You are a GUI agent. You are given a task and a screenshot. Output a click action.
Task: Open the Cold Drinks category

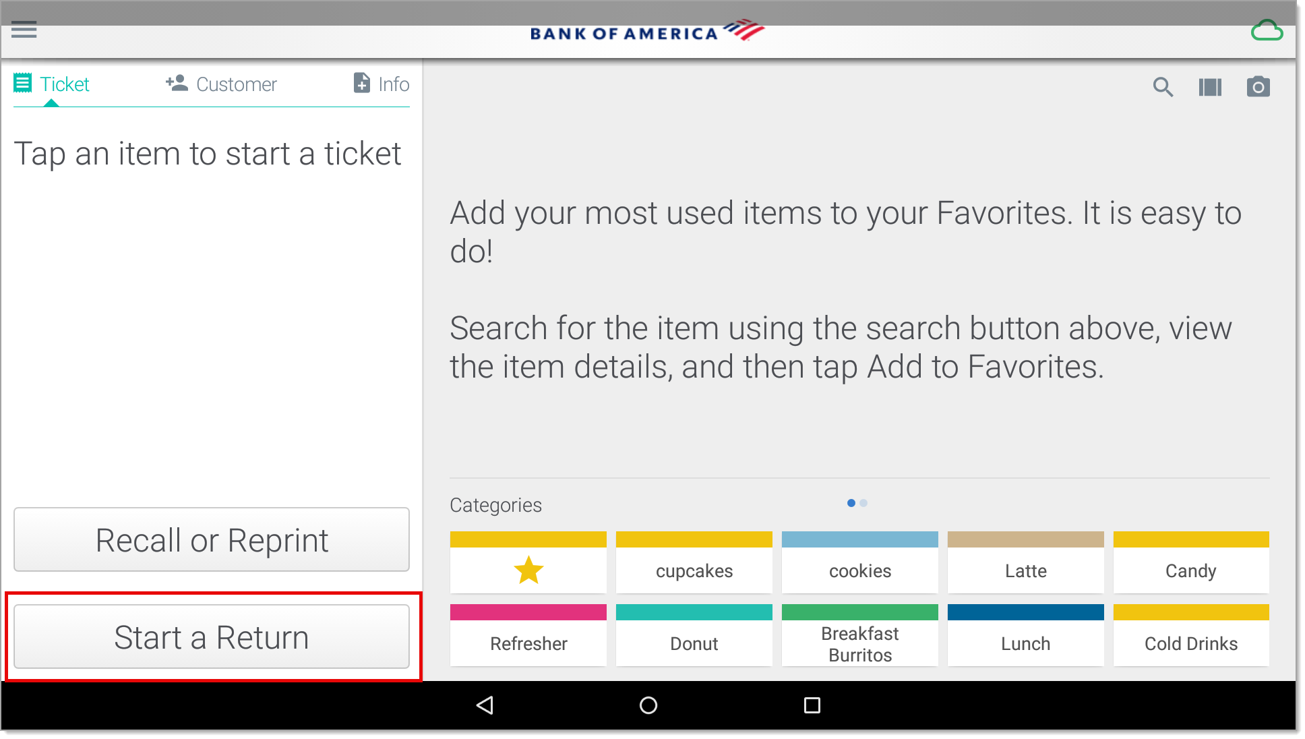[1191, 635]
